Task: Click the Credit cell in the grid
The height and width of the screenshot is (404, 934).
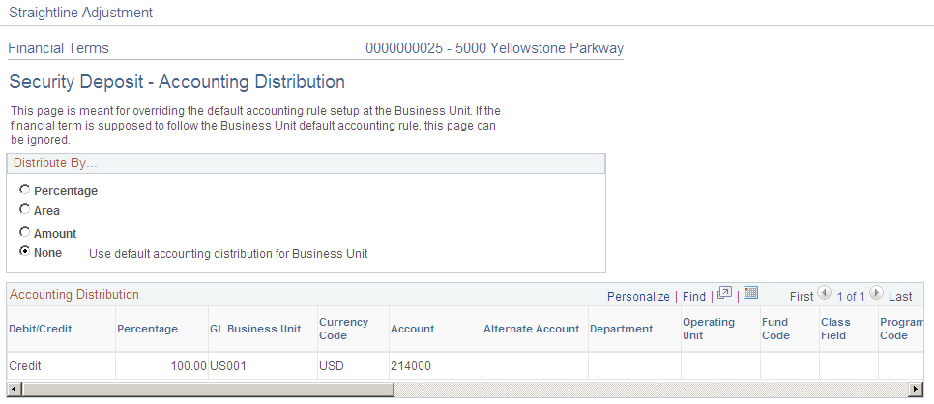Action: 25,366
